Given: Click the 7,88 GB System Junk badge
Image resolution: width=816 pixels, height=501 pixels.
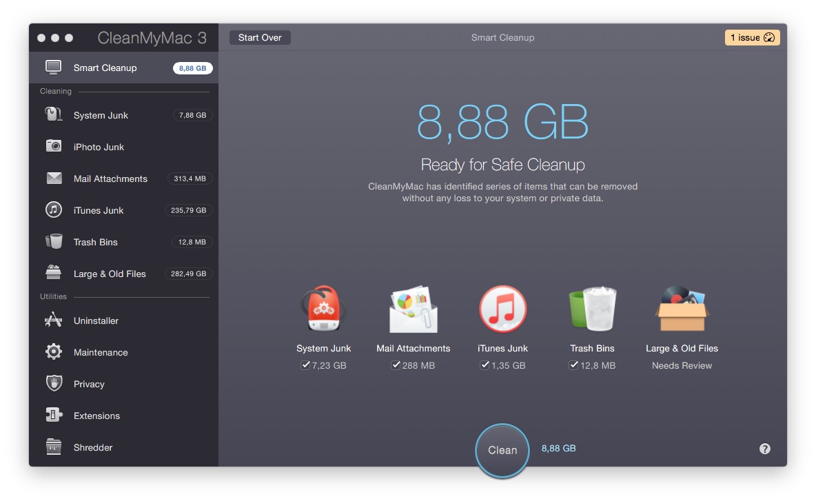Looking at the screenshot, I should (x=192, y=115).
